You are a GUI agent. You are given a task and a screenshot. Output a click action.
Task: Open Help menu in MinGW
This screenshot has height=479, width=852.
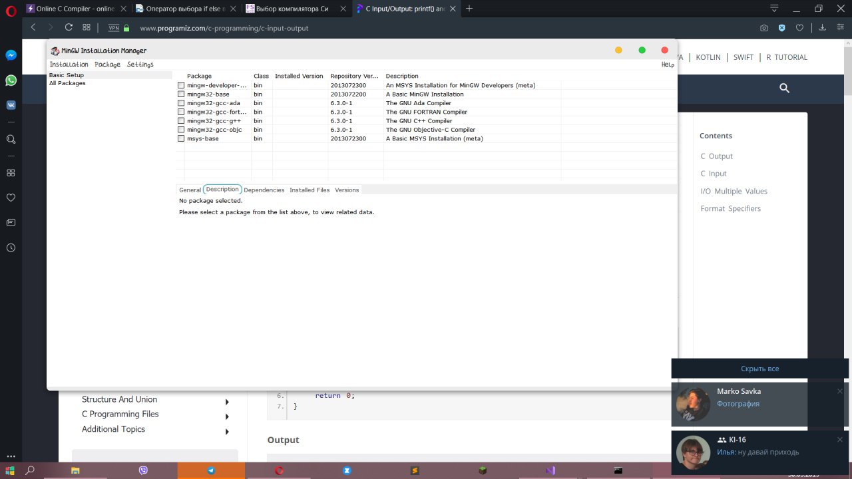click(x=668, y=65)
